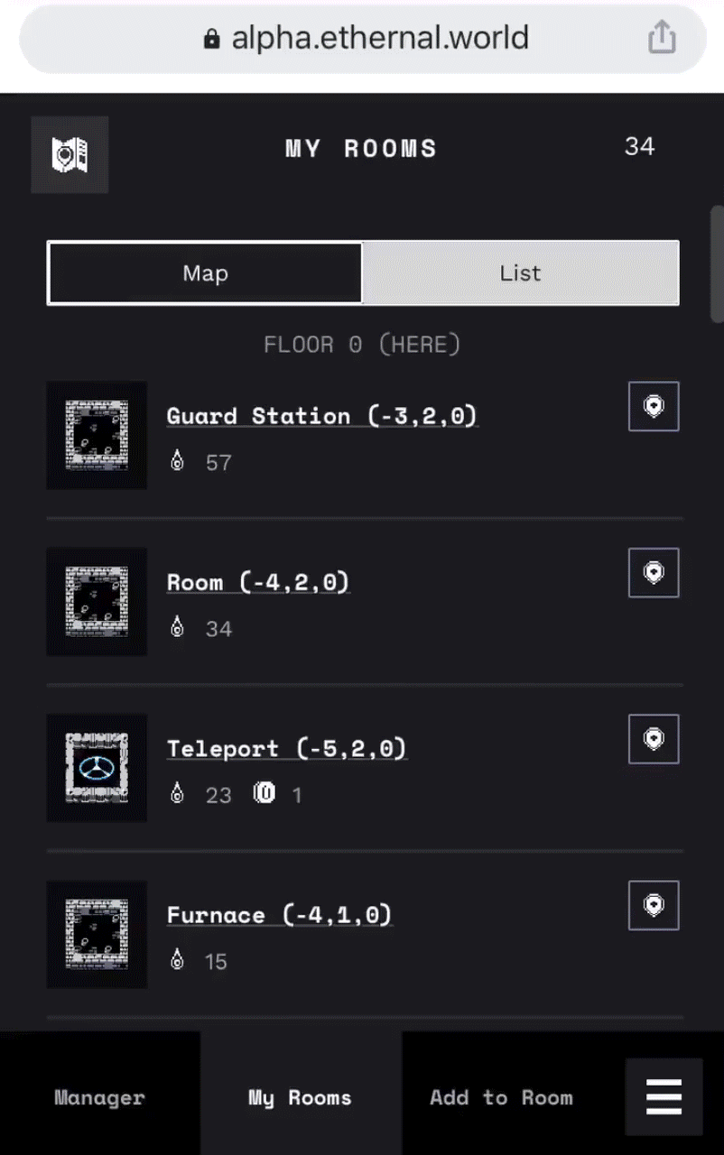724x1155 pixels.
Task: Click locate pin for Furnace room
Action: click(654, 905)
